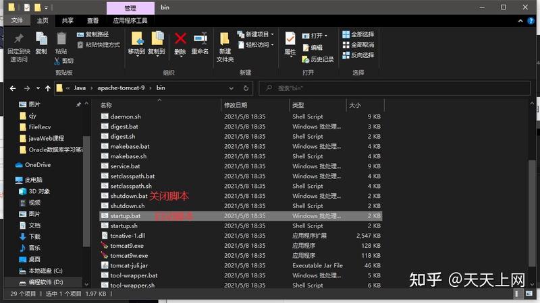Switch to details view in status bar

[x=516, y=294]
